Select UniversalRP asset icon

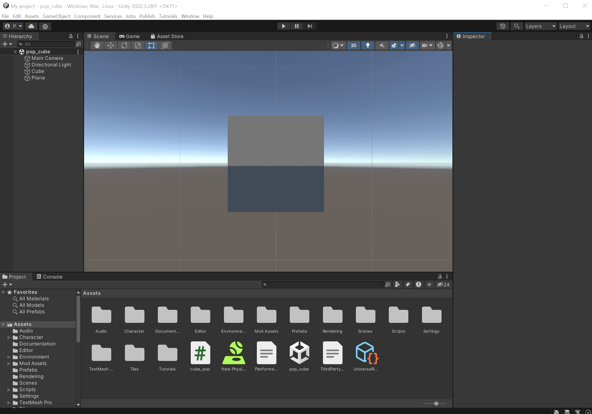(x=366, y=353)
